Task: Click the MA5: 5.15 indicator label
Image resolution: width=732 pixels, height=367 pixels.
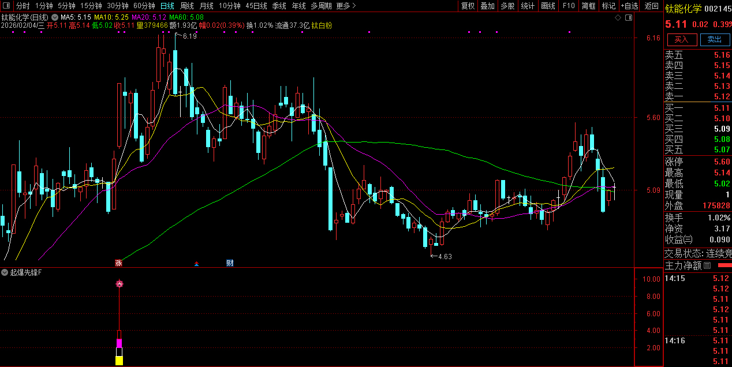Action: (x=75, y=17)
